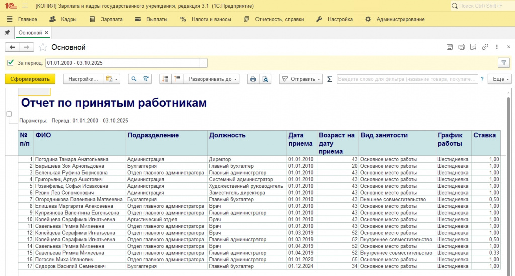Image resolution: width=515 pixels, height=276 pixels.
Task: Click the period date range input field
Action: click(x=122, y=63)
